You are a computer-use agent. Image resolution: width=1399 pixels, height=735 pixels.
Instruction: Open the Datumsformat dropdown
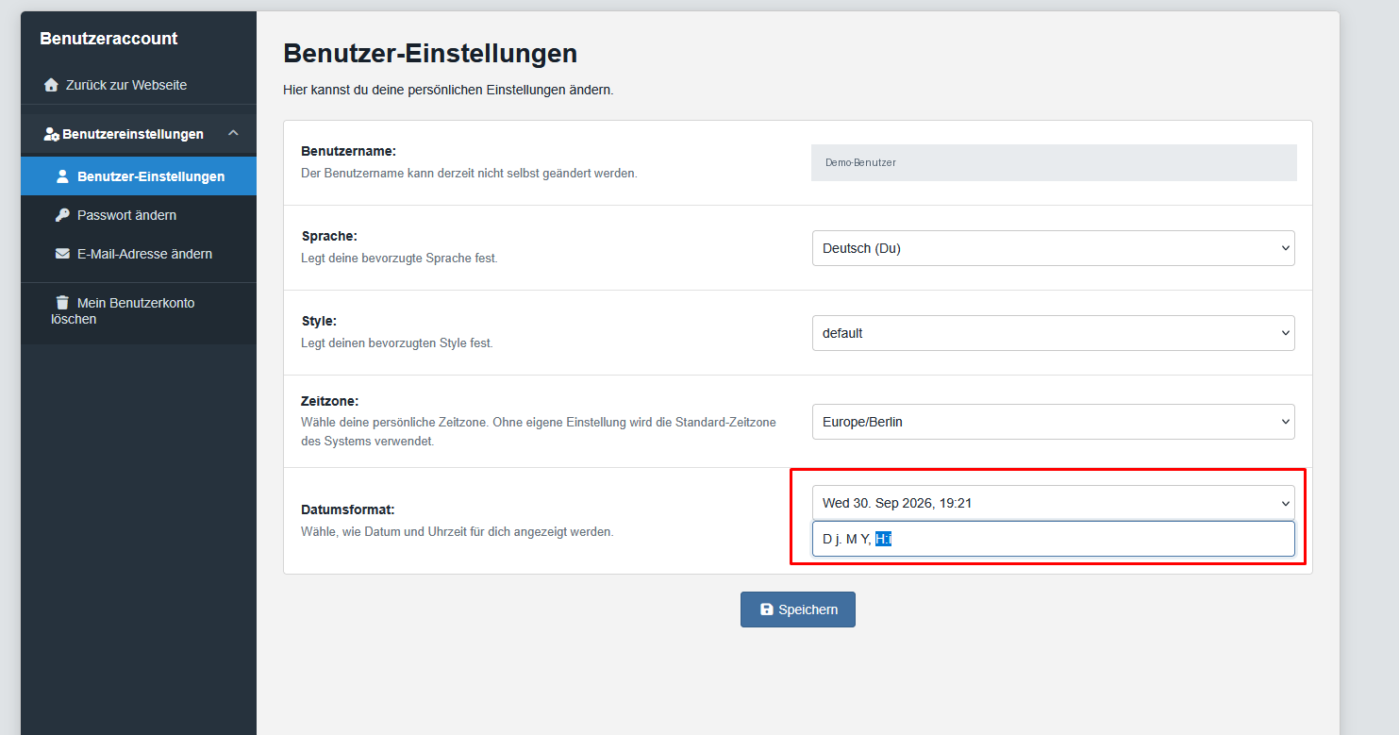pos(1053,503)
